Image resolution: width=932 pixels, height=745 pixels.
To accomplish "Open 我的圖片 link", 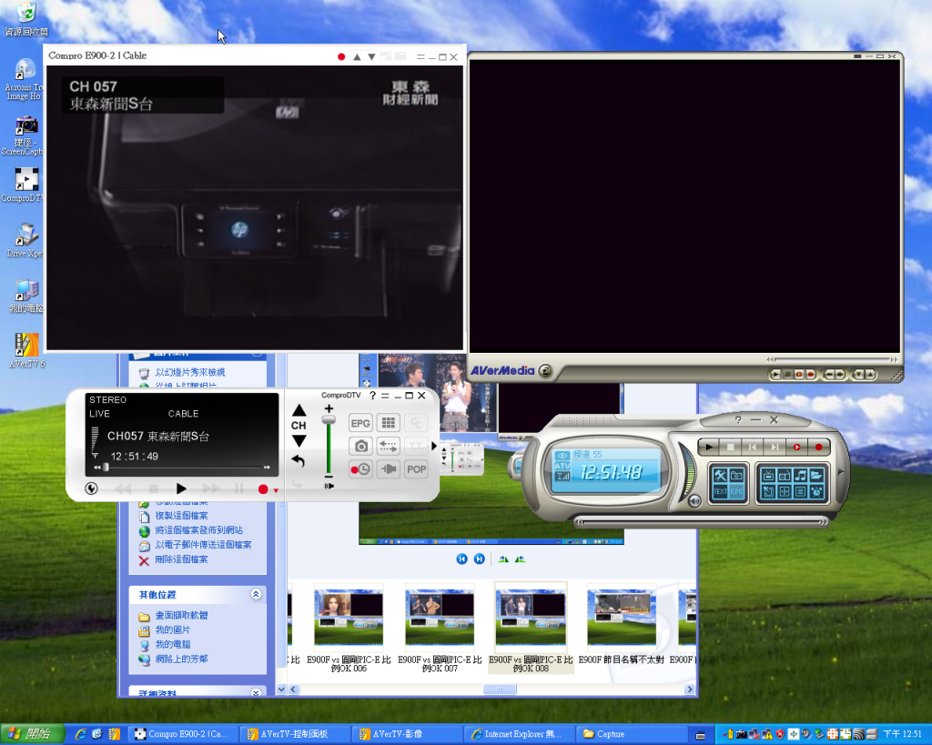I will tap(172, 629).
